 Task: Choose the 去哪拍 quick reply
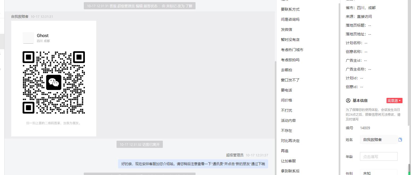point(287,70)
